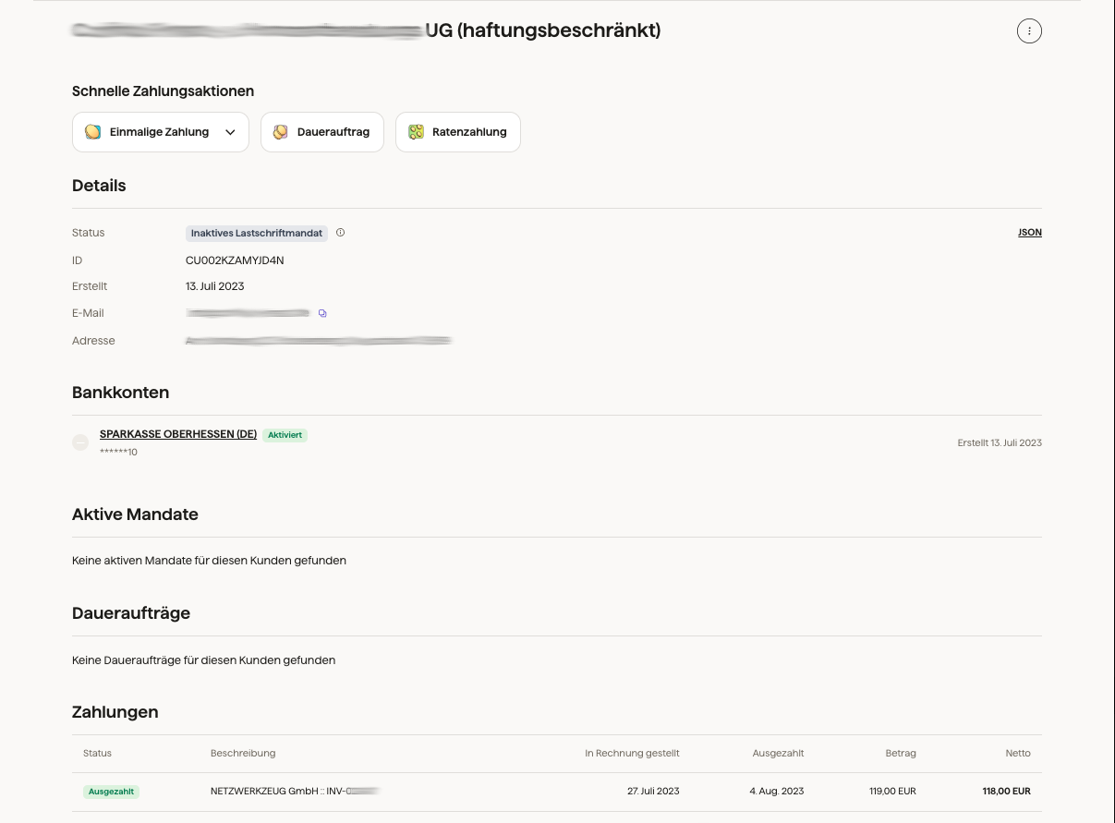Click the status info circle icon
Viewport: 1115px width, 823px height.
coord(340,233)
